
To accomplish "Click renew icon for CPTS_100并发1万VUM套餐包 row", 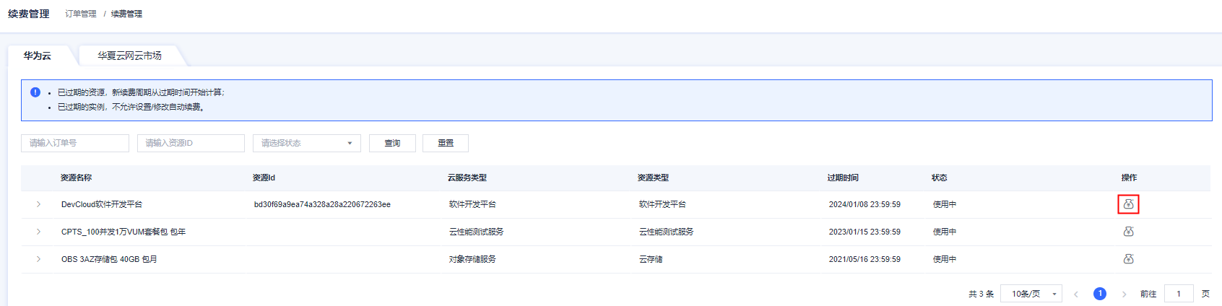I will (1128, 232).
